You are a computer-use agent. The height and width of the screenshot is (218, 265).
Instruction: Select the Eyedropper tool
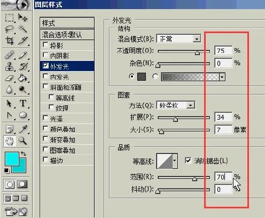click(22, 129)
